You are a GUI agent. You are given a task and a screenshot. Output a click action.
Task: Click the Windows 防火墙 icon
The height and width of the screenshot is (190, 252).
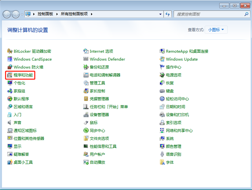click(10, 67)
